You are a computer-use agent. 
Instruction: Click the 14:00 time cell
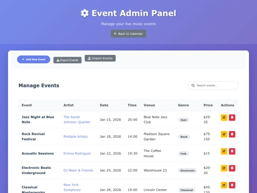[x=132, y=137]
